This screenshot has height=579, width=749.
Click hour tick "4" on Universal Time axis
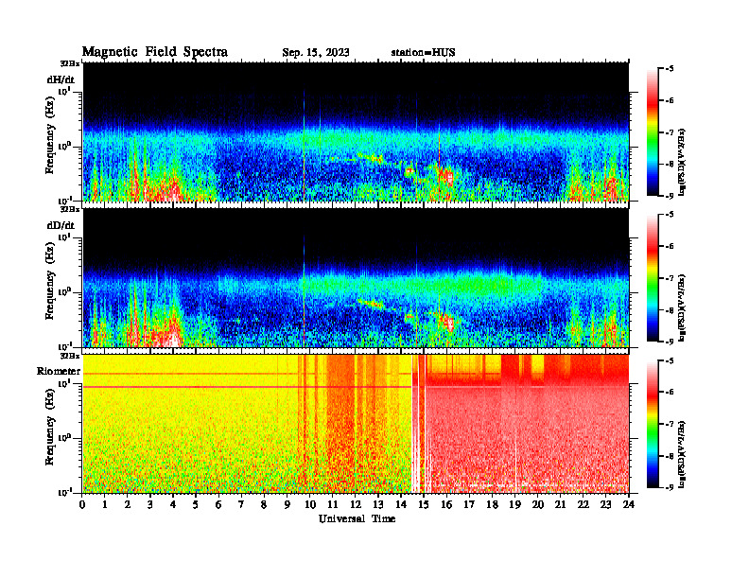(173, 504)
